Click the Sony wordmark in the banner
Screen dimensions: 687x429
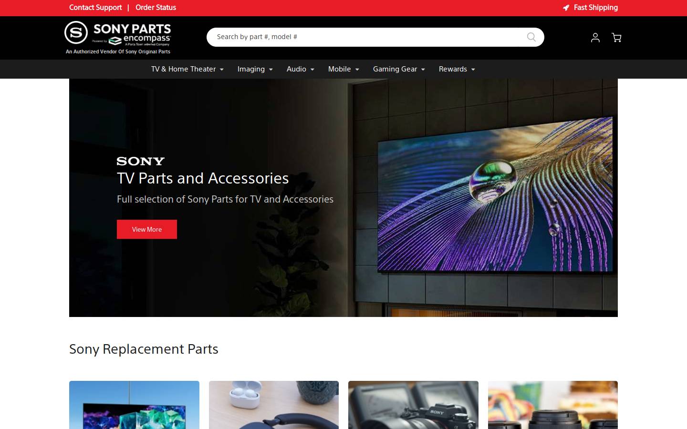tap(141, 161)
